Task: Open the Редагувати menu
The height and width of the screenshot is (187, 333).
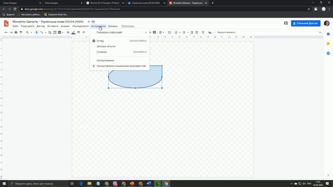Action: tap(28, 26)
